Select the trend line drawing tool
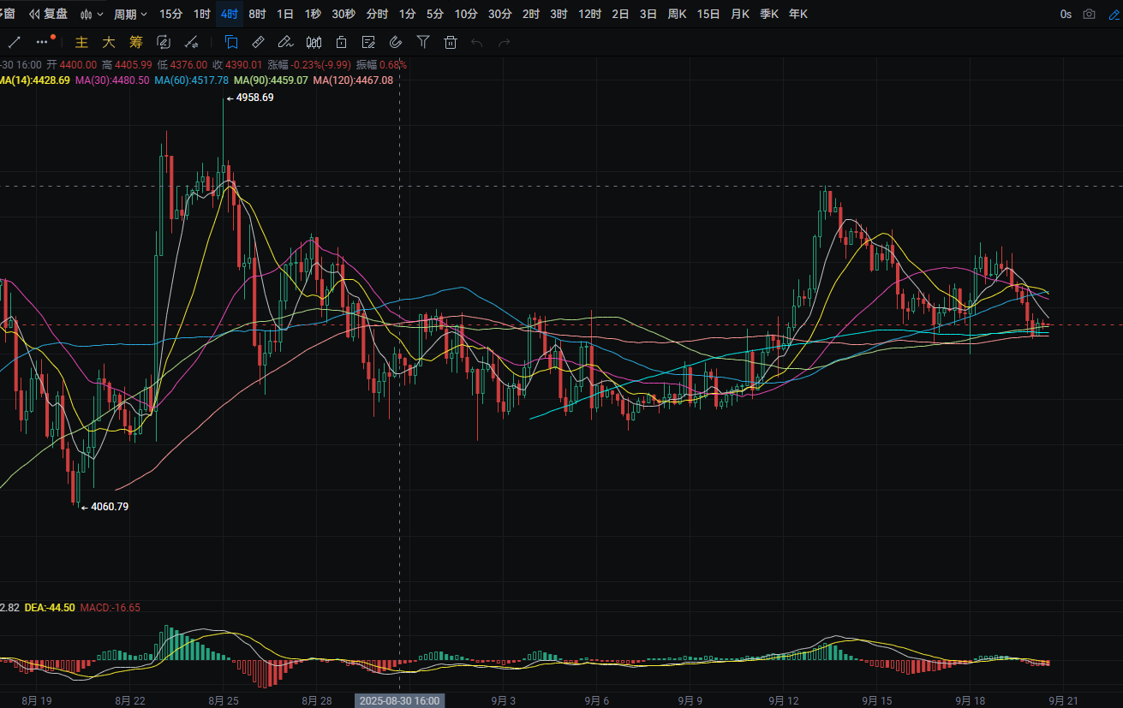This screenshot has width=1123, height=708. [x=14, y=42]
